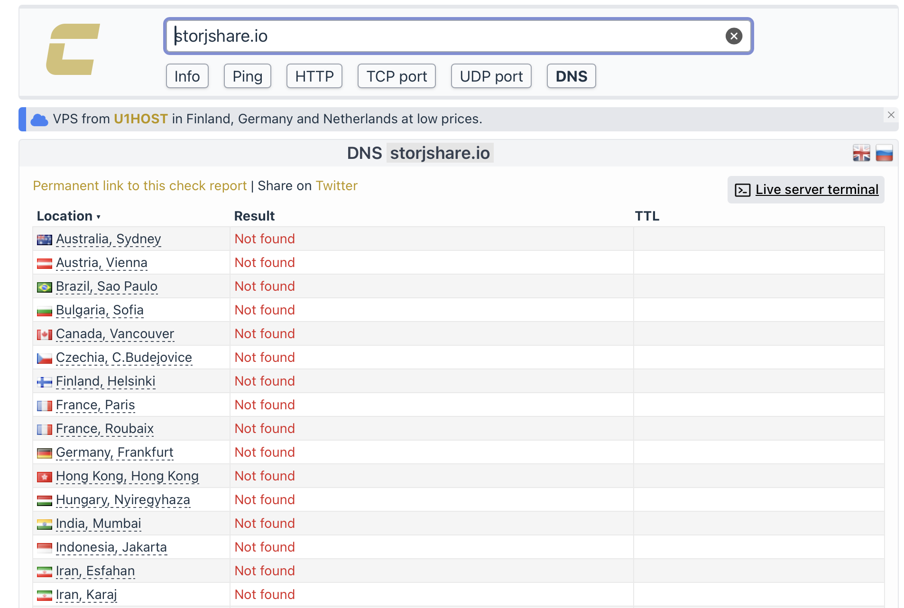Open Bulgaria, Sofia node details
904x608 pixels.
tap(100, 310)
